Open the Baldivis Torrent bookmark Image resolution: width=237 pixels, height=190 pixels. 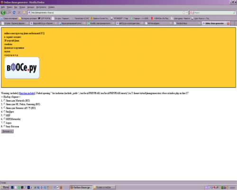(x=100, y=19)
